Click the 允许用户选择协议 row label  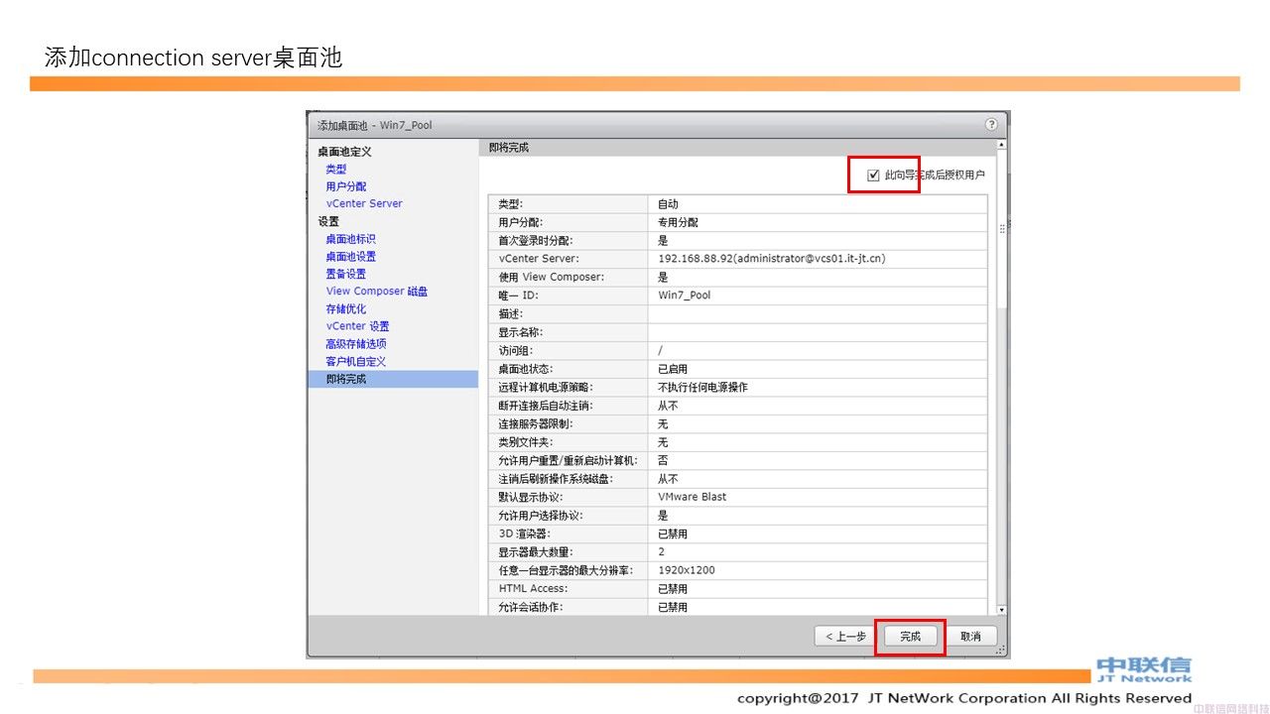[x=541, y=516]
